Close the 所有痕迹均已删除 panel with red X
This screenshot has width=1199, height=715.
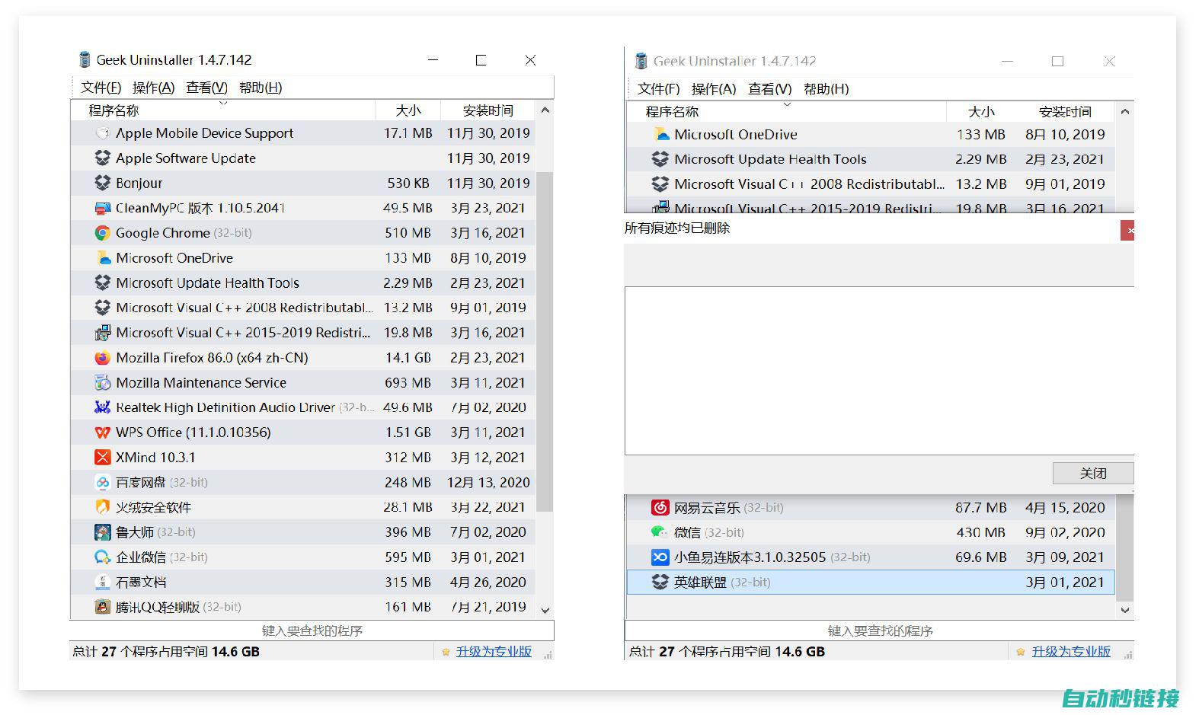pyautogui.click(x=1127, y=231)
